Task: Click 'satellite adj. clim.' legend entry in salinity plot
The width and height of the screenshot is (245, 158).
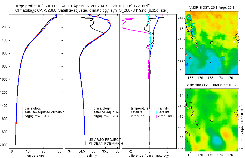Action: pyautogui.click(x=106, y=112)
